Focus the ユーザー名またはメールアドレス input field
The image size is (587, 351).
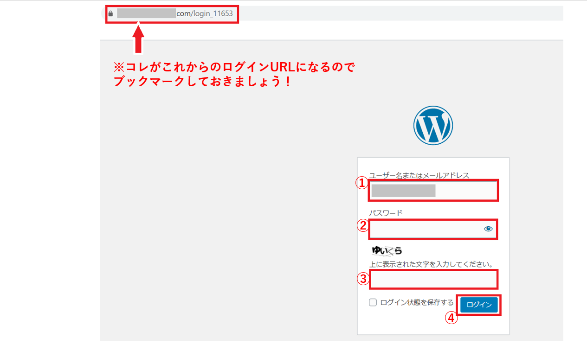pyautogui.click(x=433, y=191)
